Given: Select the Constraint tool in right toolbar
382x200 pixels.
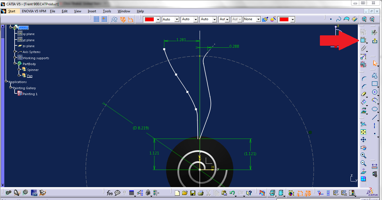Looking at the screenshot, I should tap(363, 40).
